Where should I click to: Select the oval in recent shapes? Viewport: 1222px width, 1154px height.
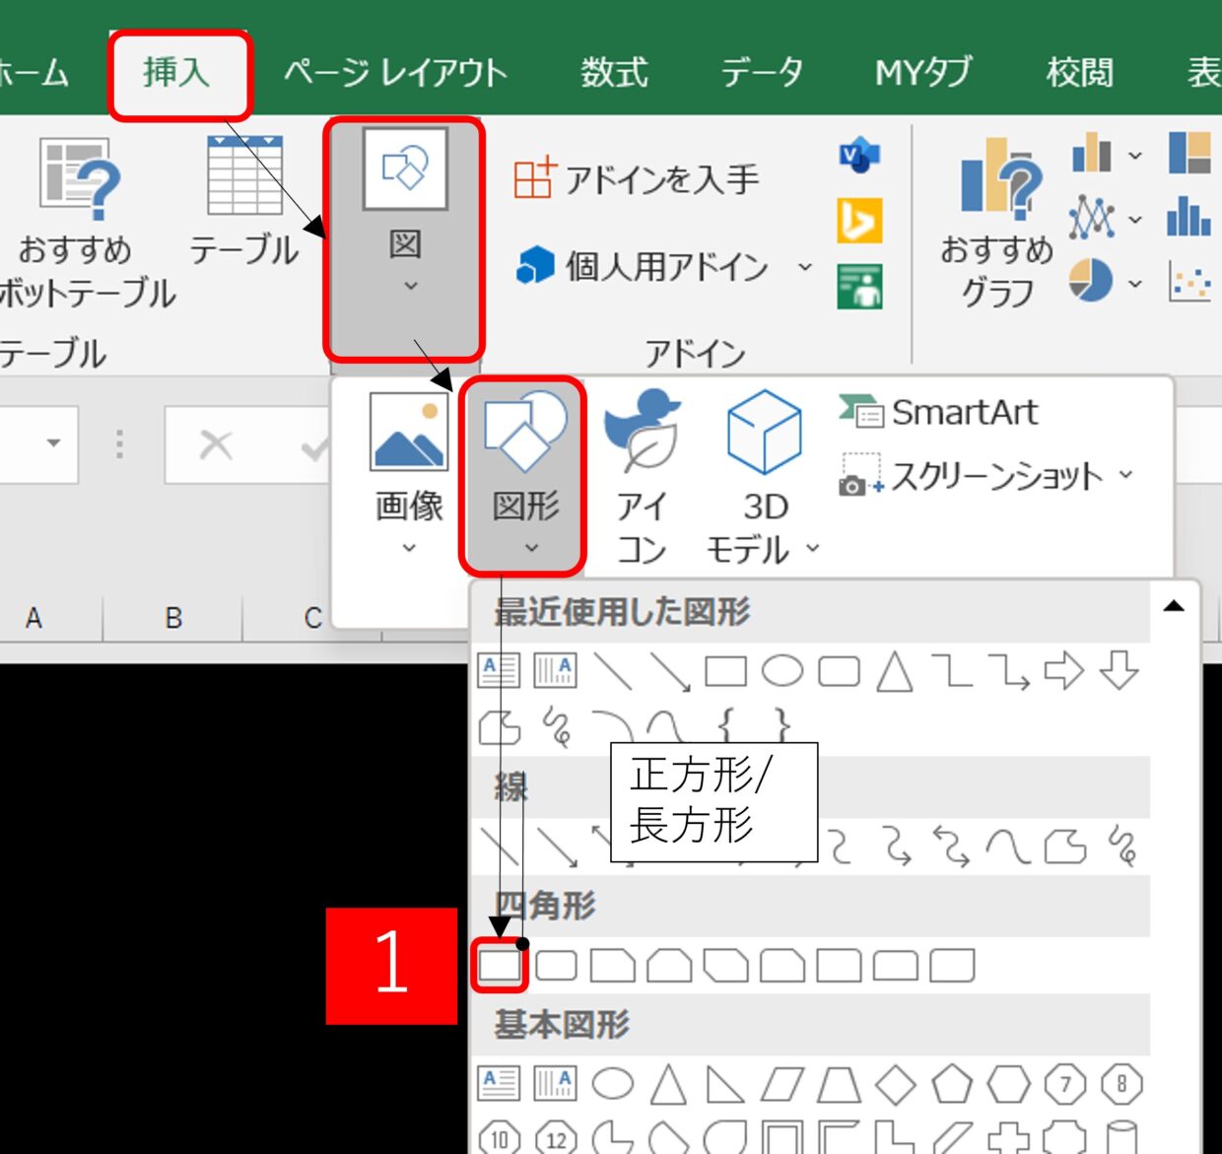pyautogui.click(x=782, y=671)
